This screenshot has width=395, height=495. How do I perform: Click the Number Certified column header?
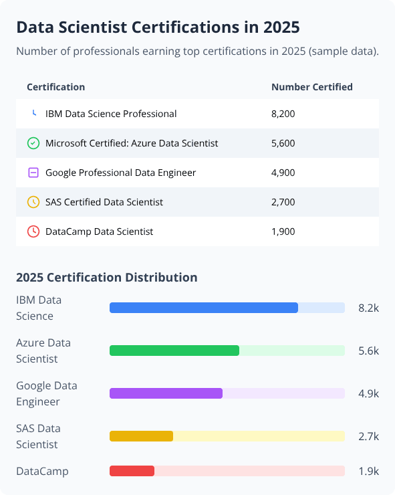[x=312, y=87]
